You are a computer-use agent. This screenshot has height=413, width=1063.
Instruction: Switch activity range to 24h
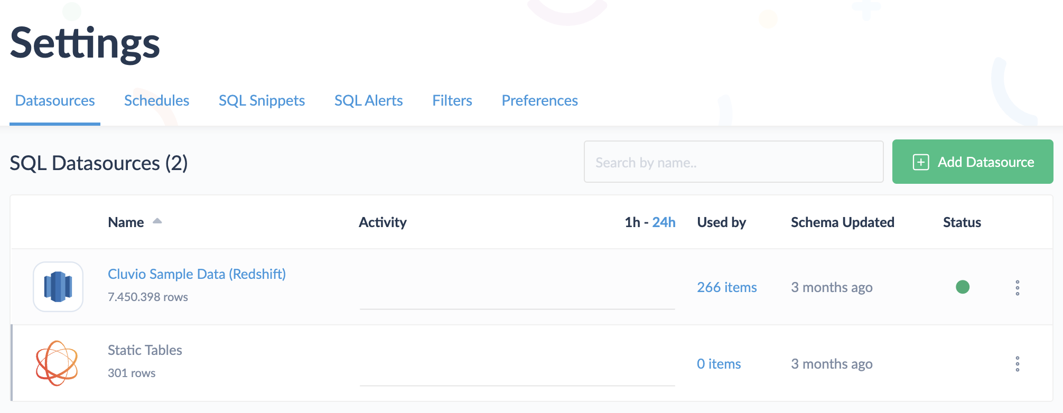click(664, 222)
